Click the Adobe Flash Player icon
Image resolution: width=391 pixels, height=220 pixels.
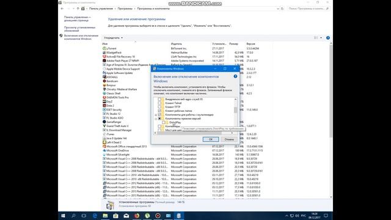[x=104, y=61]
